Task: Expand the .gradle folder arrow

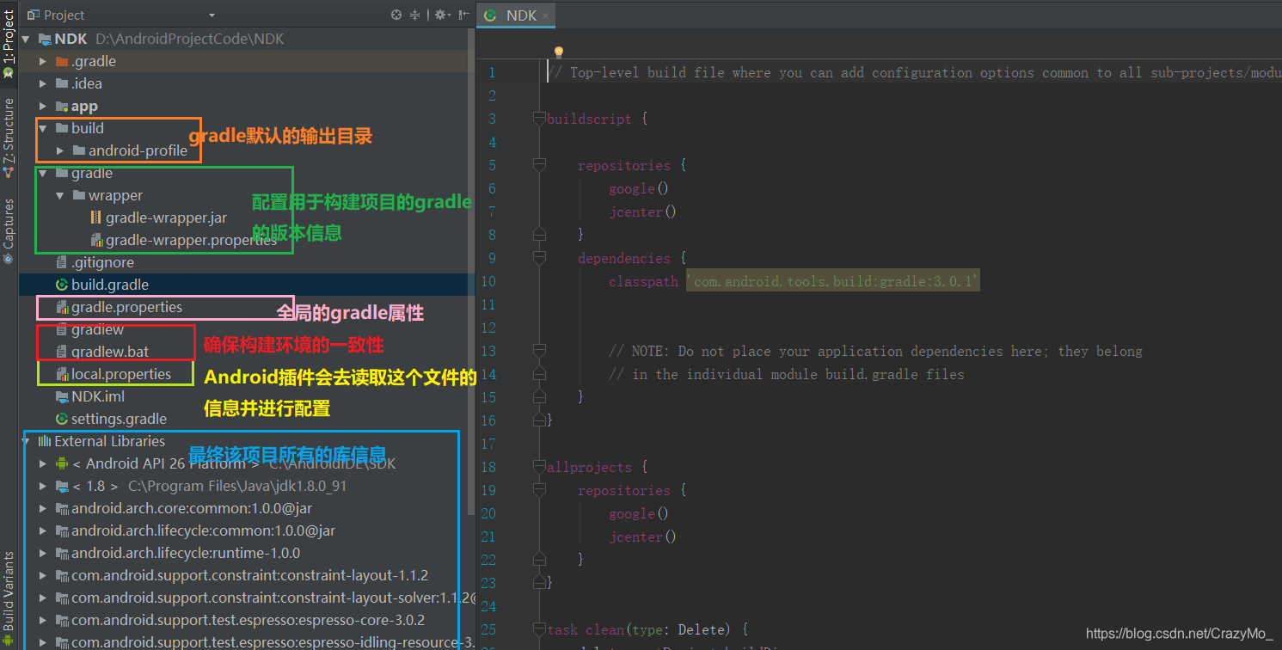Action: click(43, 61)
